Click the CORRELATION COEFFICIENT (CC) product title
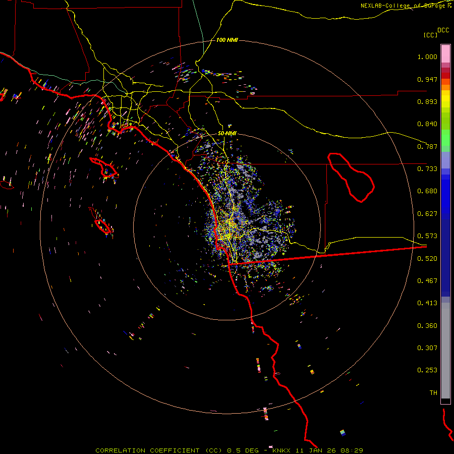The image size is (454, 454). pos(159,450)
